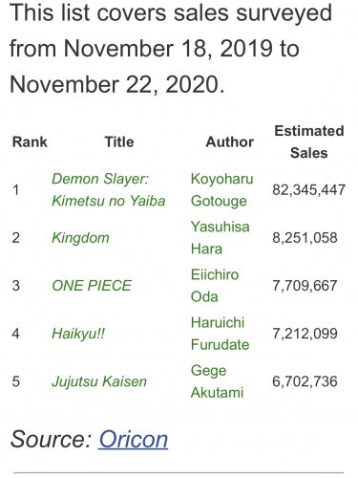The image size is (358, 478).
Task: Open Haruichi Furudate author link
Action: [220, 334]
